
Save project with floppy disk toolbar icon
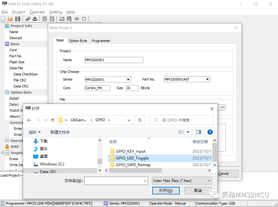pyautogui.click(x=18, y=19)
